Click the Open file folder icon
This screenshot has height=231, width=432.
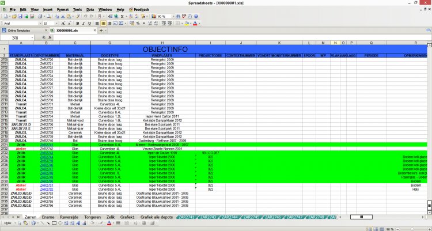[x=14, y=16]
